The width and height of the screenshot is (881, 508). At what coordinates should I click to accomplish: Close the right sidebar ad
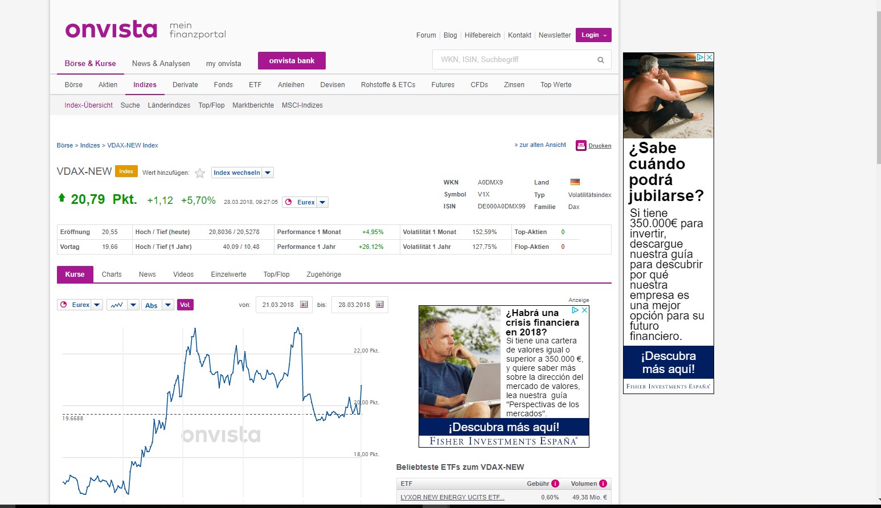[709, 58]
